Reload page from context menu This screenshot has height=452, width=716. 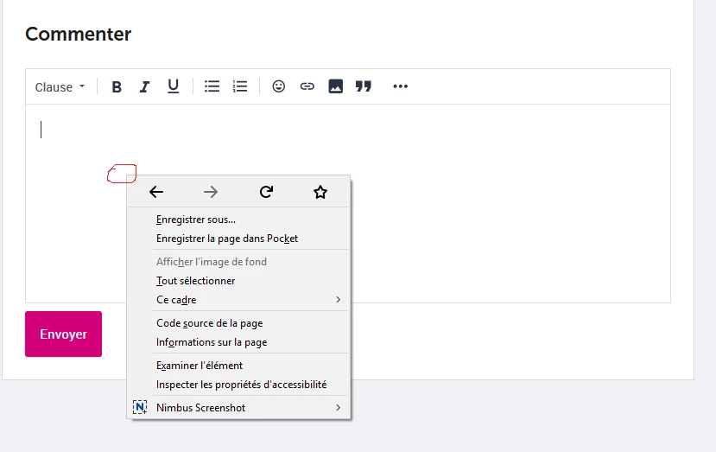coord(266,192)
